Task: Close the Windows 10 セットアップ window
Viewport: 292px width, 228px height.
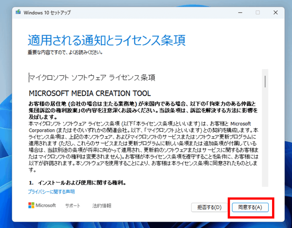Action: point(276,13)
